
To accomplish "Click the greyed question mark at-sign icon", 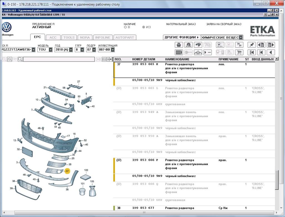I will (x=208, y=45).
